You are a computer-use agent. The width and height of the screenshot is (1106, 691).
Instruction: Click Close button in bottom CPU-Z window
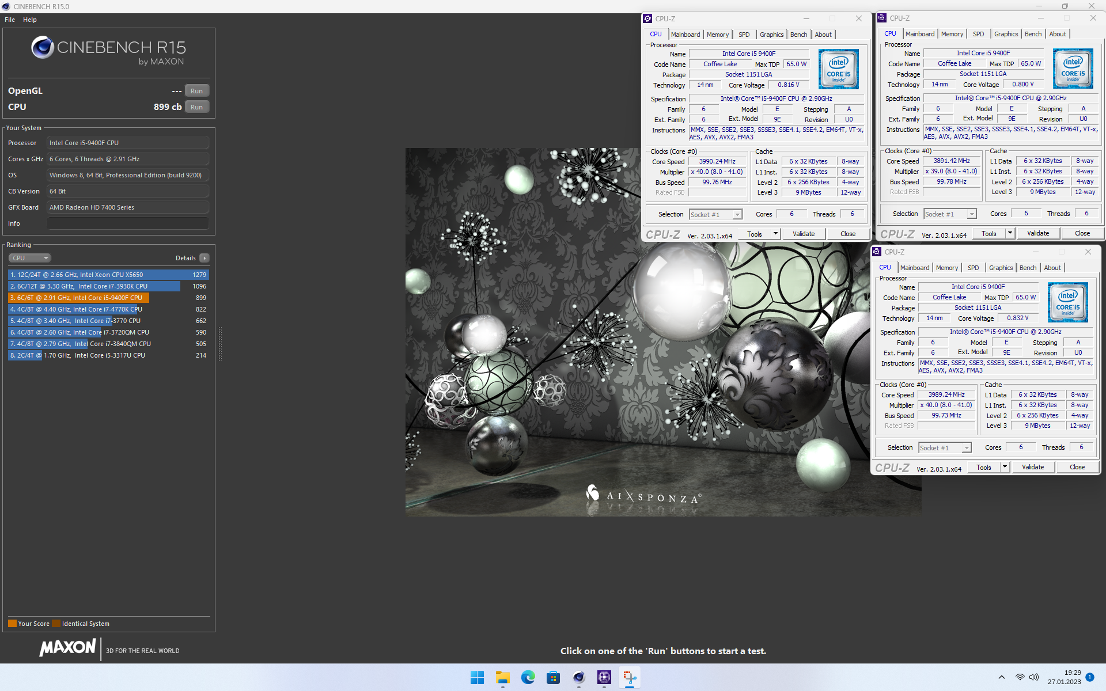pos(1077,467)
